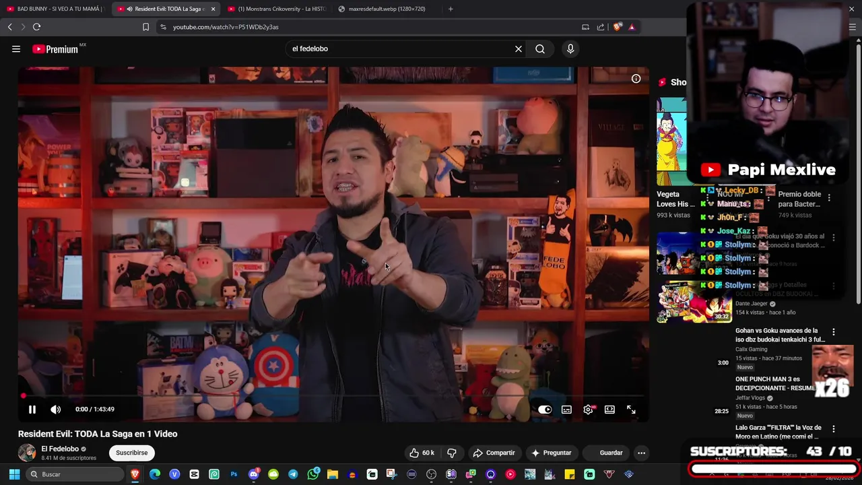862x485 pixels.
Task: Open a new browser tab
Action: point(451,9)
